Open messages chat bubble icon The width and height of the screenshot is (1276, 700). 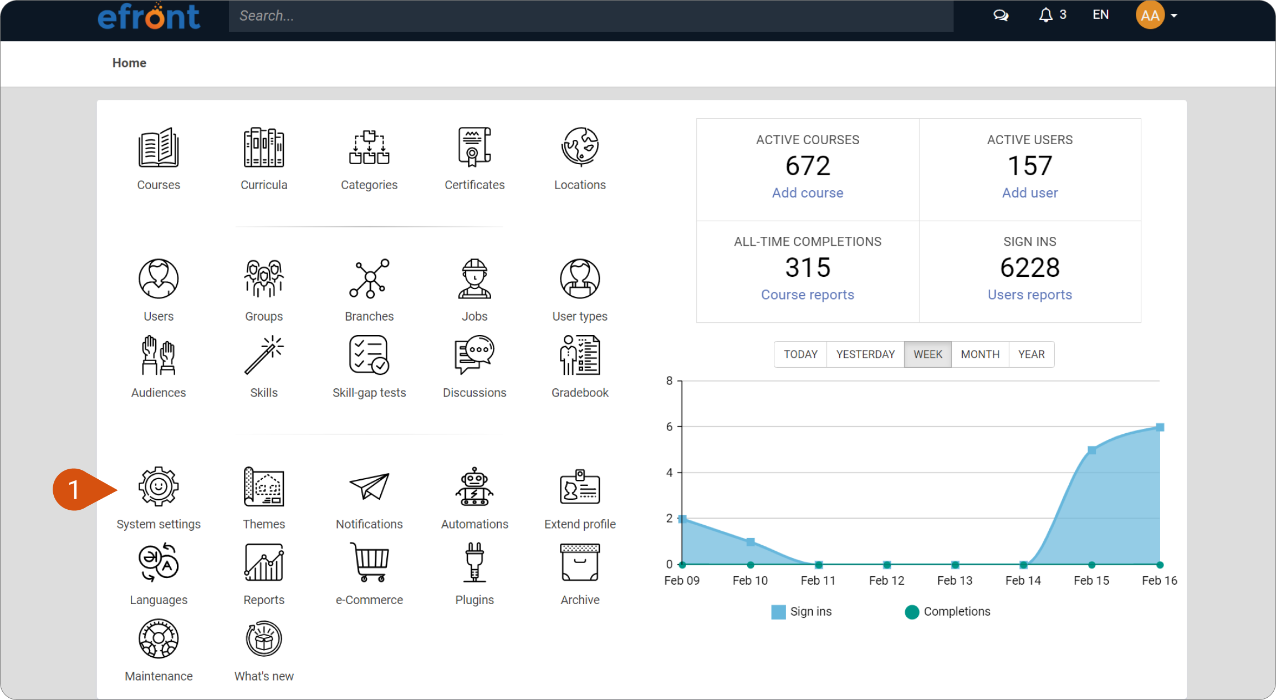click(1001, 15)
